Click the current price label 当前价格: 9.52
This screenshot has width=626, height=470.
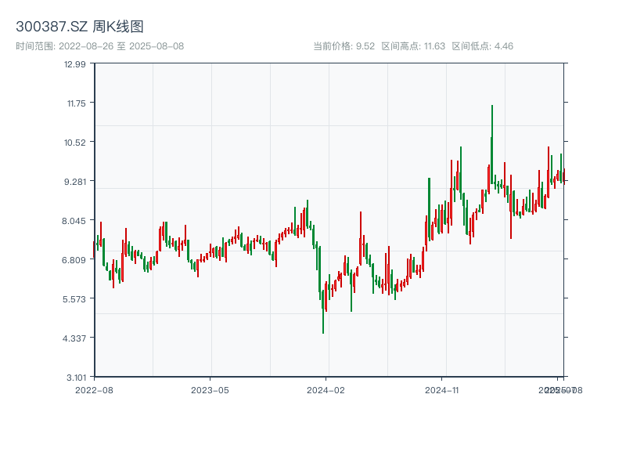[344, 46]
